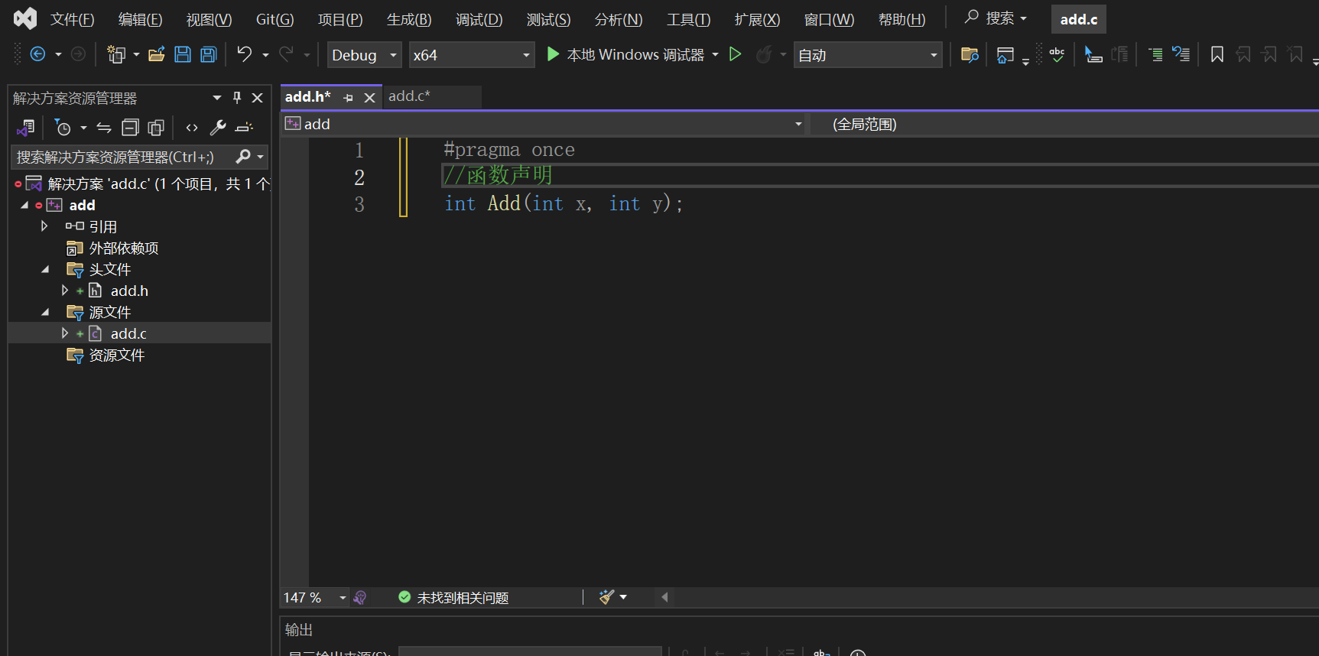Expand the add.c file node

[x=65, y=333]
